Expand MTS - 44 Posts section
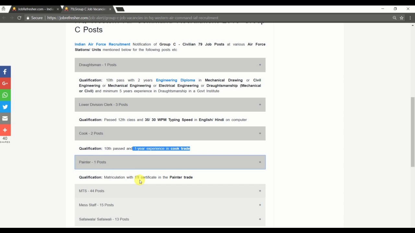 point(170,191)
